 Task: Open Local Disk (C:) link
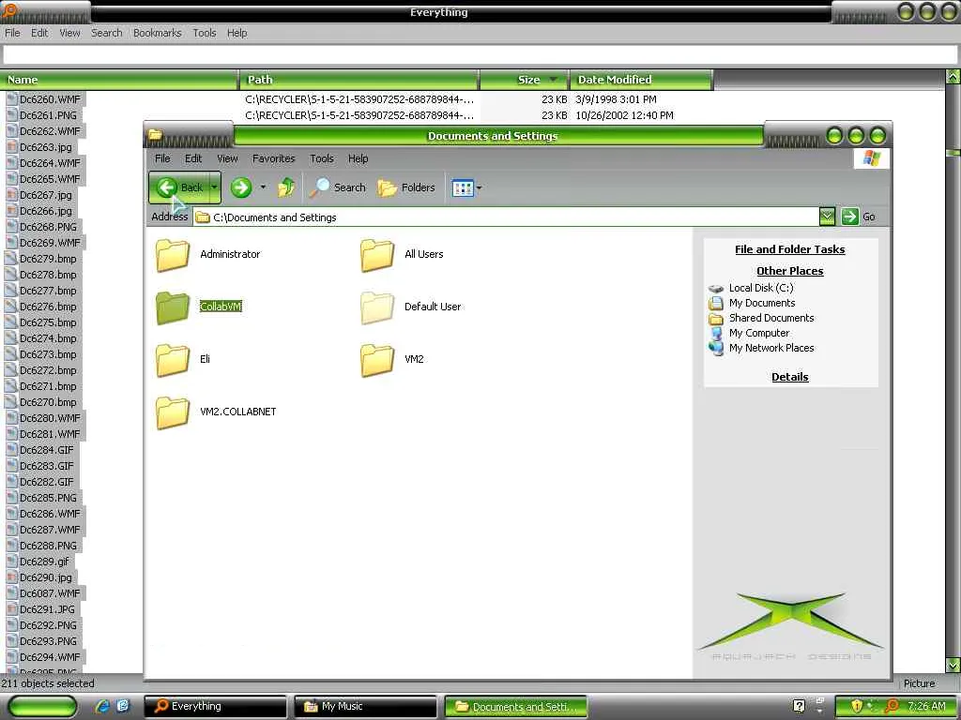(760, 288)
